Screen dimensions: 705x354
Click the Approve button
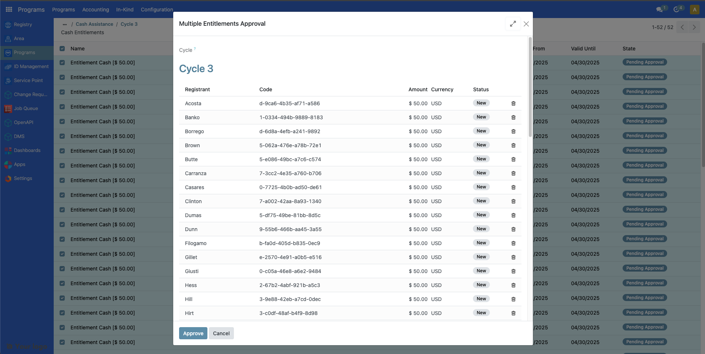coord(193,333)
